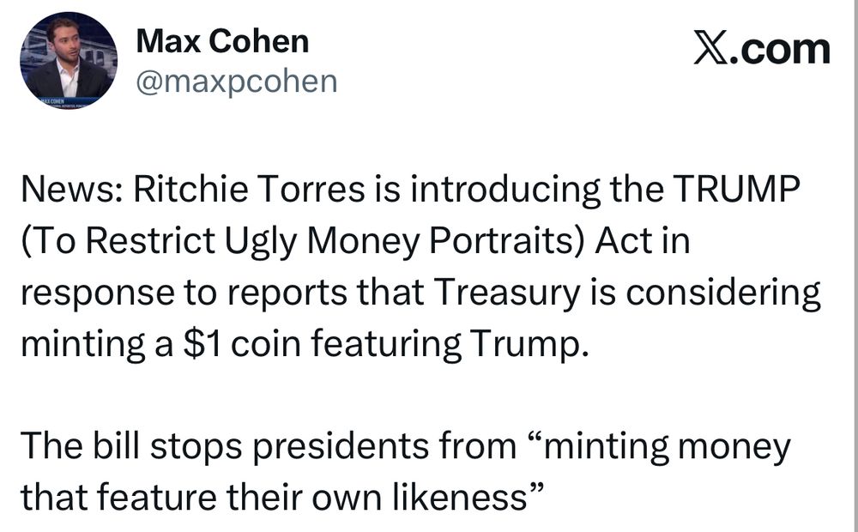The width and height of the screenshot is (858, 532).
Task: Select the quoted phrase "minting money"
Action: [x=661, y=447]
